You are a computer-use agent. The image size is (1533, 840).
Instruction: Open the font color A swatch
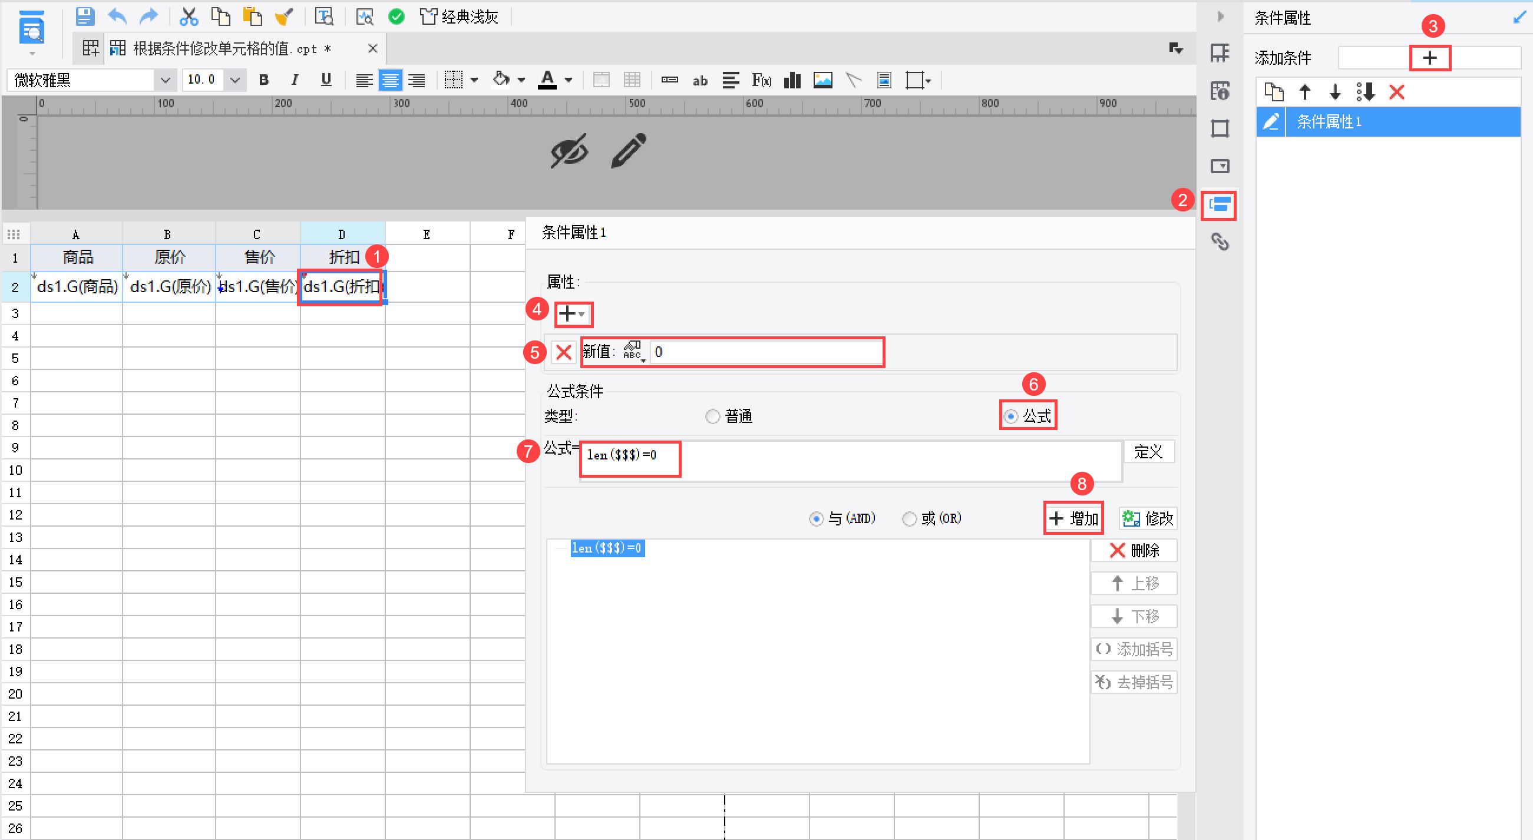[547, 80]
